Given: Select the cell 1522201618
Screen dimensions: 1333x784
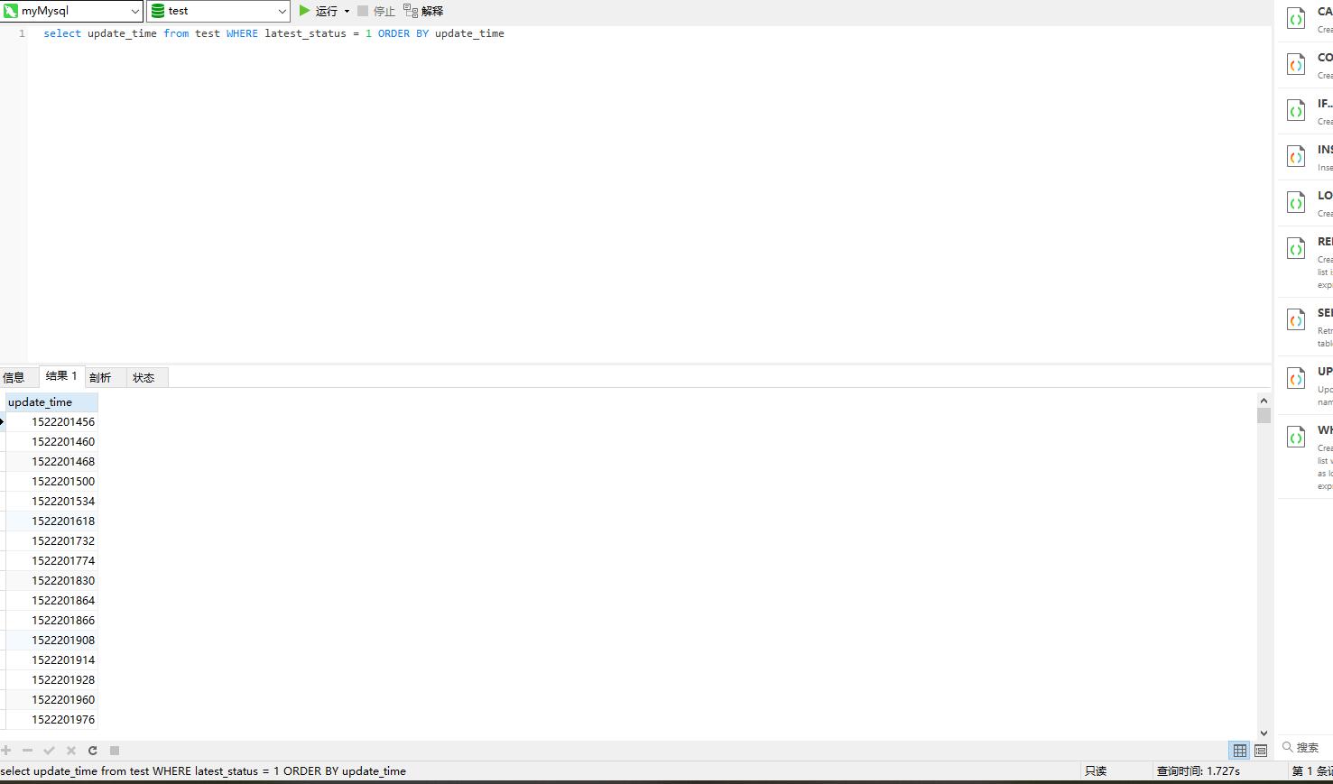Looking at the screenshot, I should click(x=51, y=521).
